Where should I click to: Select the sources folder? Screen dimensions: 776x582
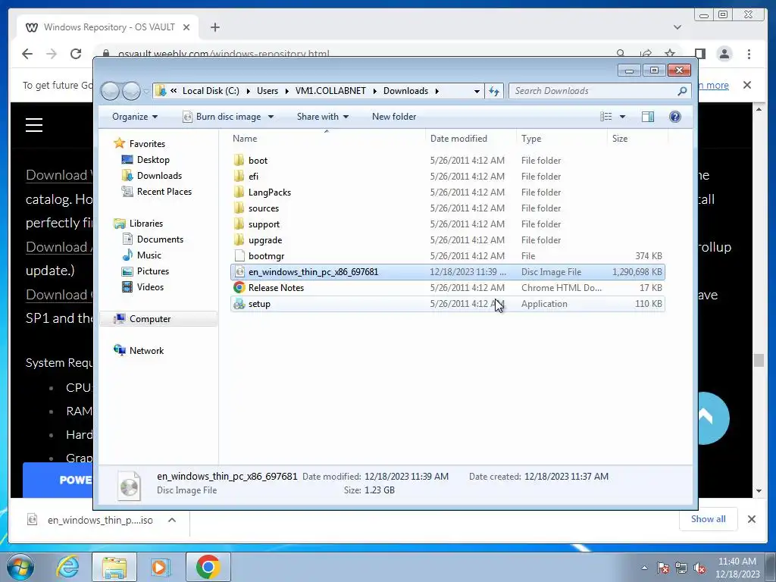point(448,208)
